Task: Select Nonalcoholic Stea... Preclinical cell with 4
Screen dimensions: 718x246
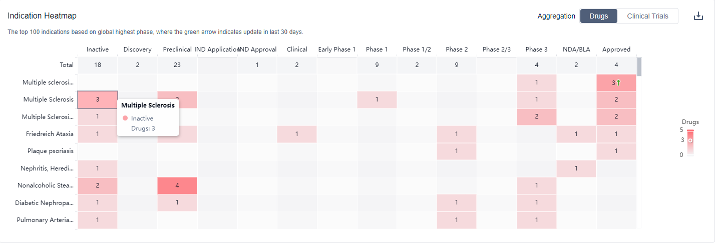Action: click(x=177, y=185)
